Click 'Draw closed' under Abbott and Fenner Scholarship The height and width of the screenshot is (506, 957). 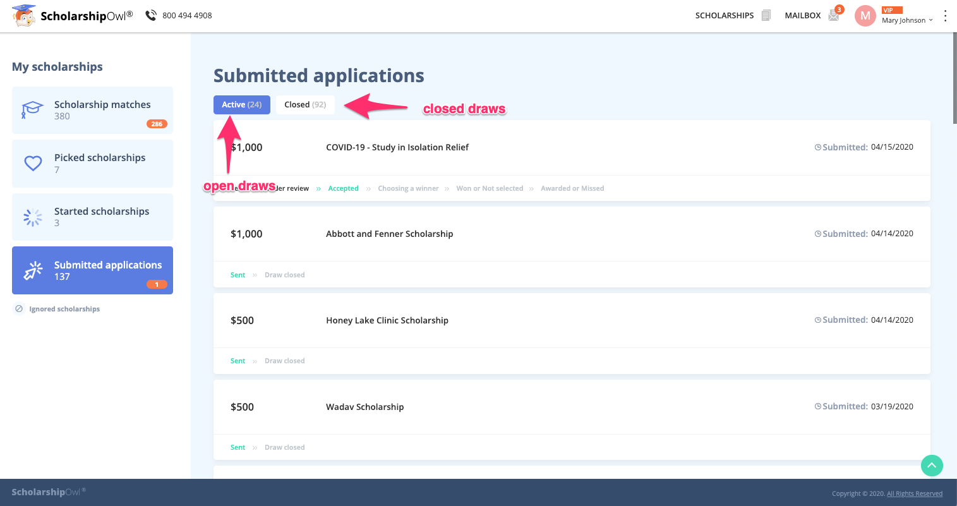[284, 275]
